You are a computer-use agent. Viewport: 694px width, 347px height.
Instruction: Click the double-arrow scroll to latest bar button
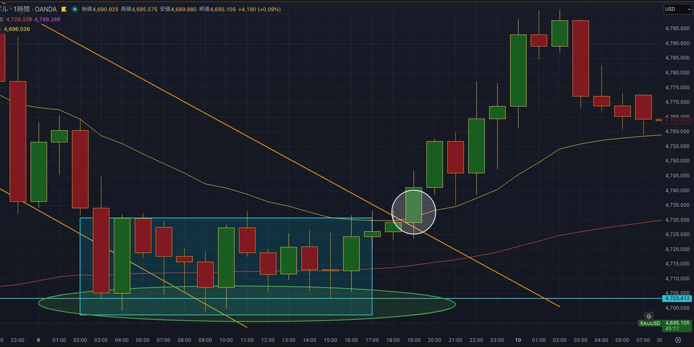(649, 316)
